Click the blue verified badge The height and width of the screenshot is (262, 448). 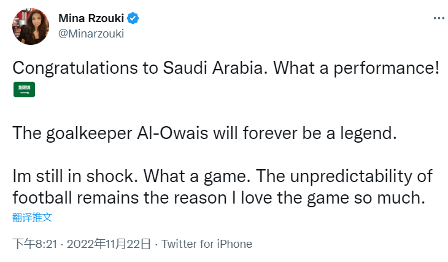point(134,18)
